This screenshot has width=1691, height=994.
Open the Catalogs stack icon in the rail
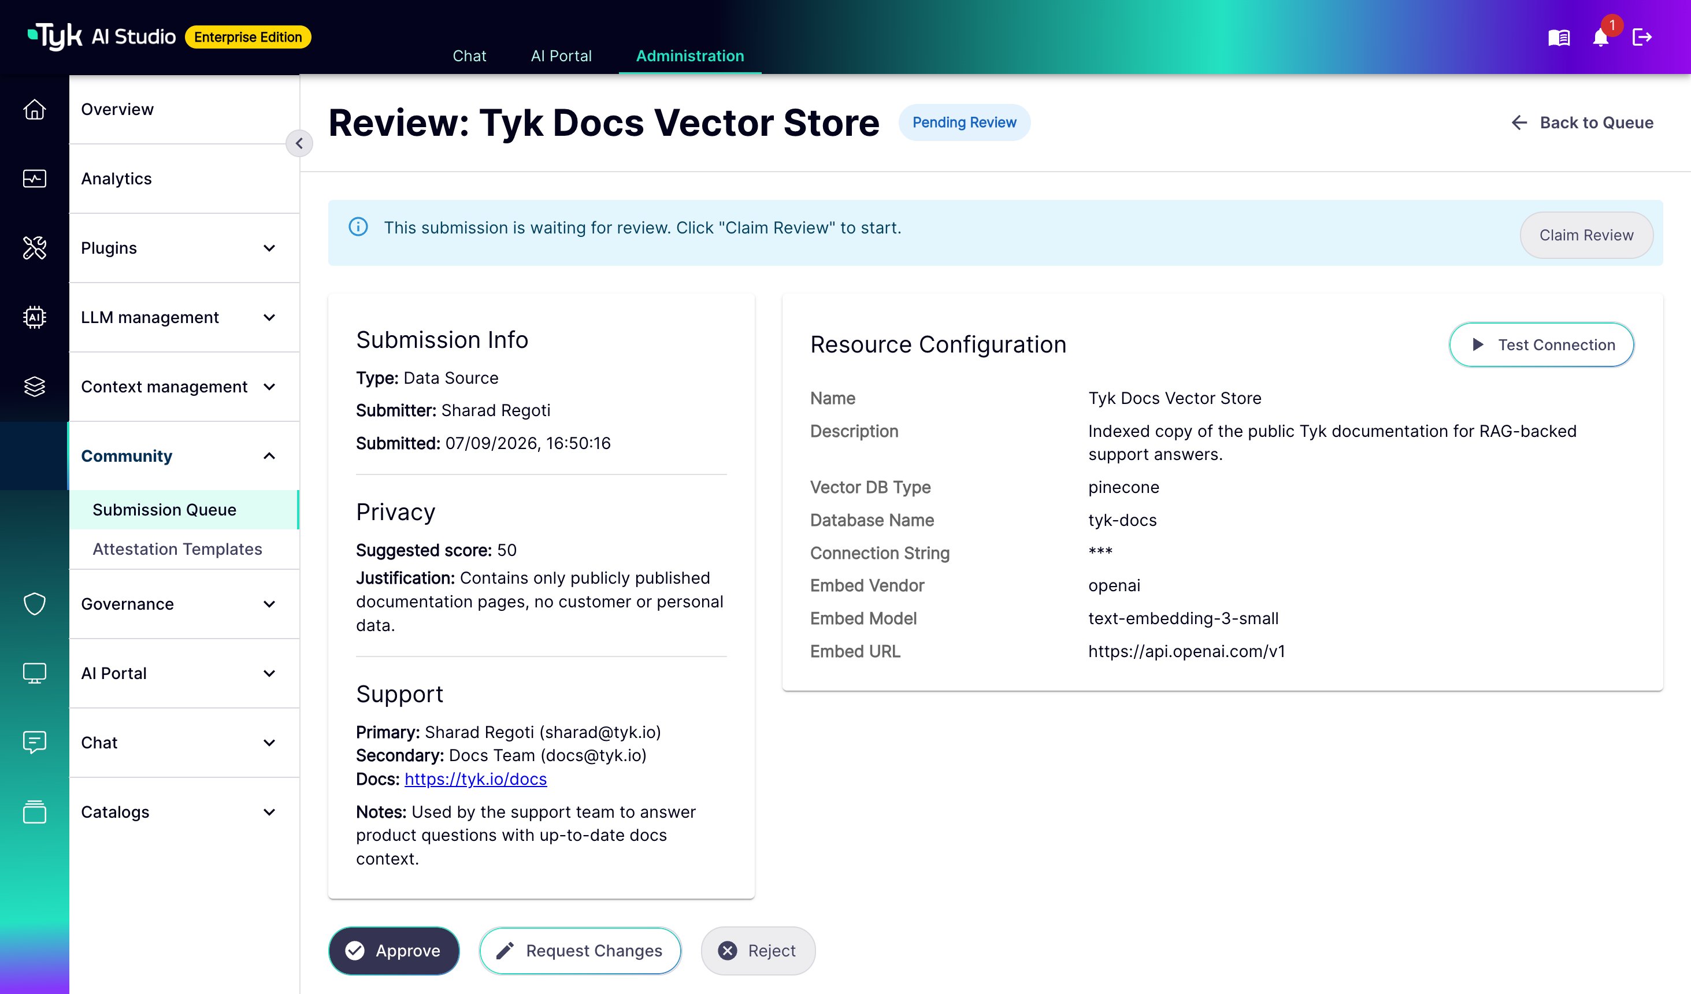34,811
